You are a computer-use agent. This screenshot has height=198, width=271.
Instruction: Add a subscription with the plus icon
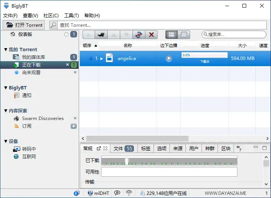pyautogui.click(x=74, y=126)
